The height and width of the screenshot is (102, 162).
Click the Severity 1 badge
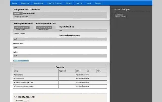click(x=18, y=13)
